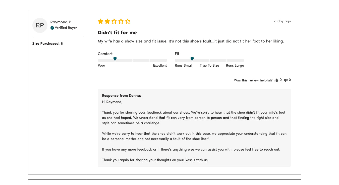Click the thumbs down unhelpful icon
This screenshot has height=185, width=339.
coord(286,80)
